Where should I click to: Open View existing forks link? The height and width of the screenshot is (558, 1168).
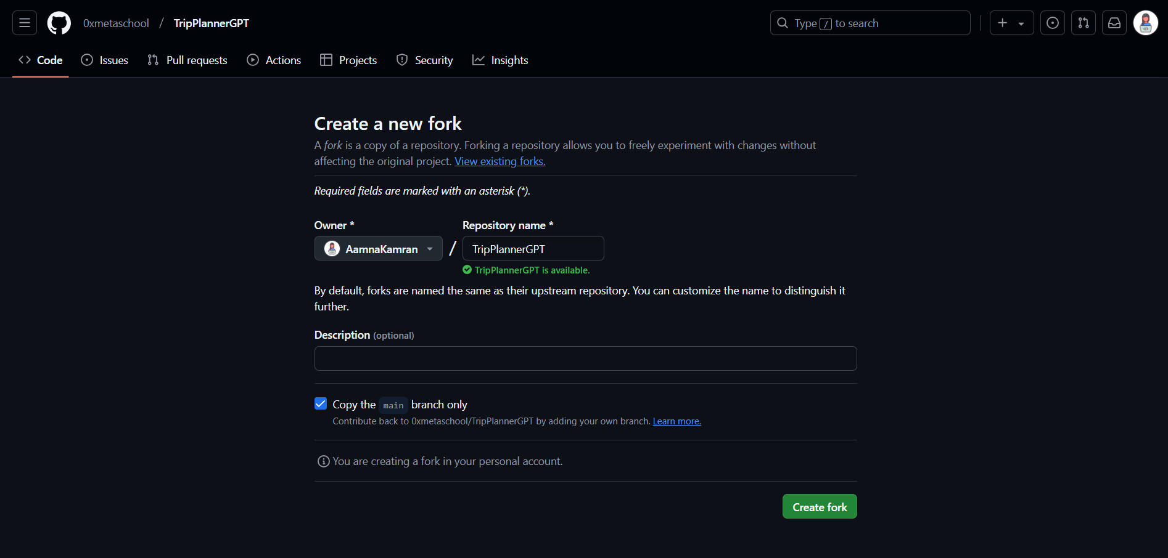tap(500, 161)
